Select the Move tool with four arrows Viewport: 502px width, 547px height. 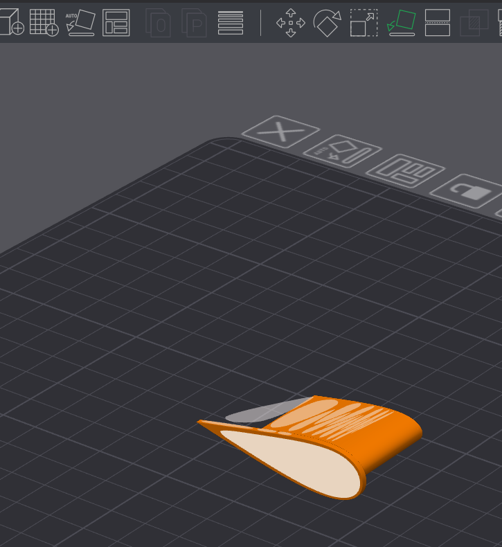point(291,23)
